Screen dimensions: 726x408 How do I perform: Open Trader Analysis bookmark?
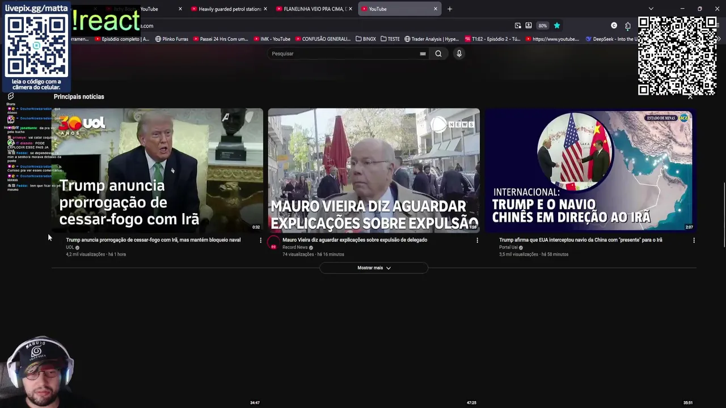click(x=432, y=39)
